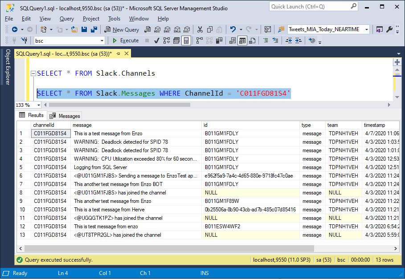Click the Parse checkmark icon
The width and height of the screenshot is (405, 279).
[156, 40]
